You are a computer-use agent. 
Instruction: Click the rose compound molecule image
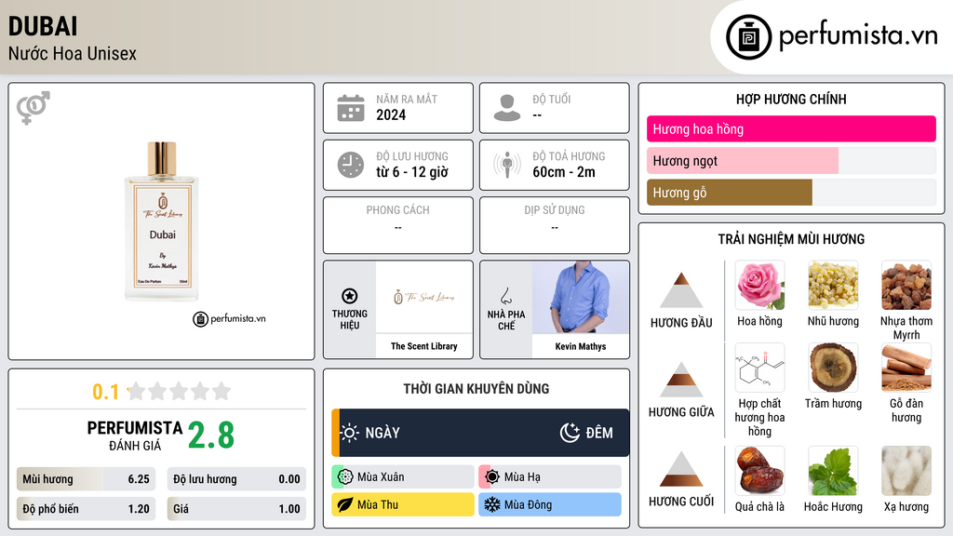(759, 367)
